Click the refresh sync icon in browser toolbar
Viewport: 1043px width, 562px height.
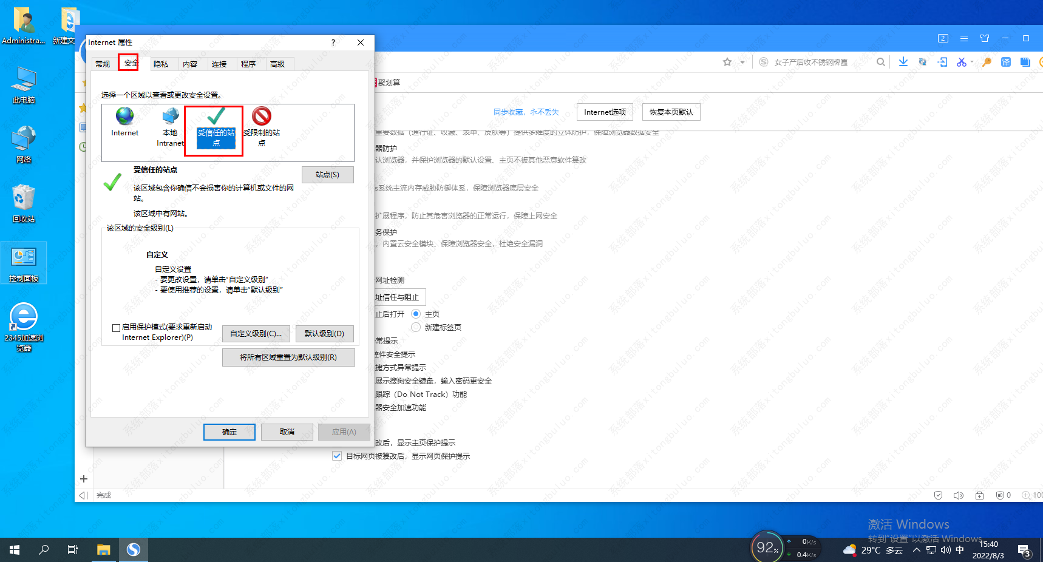[x=923, y=62]
